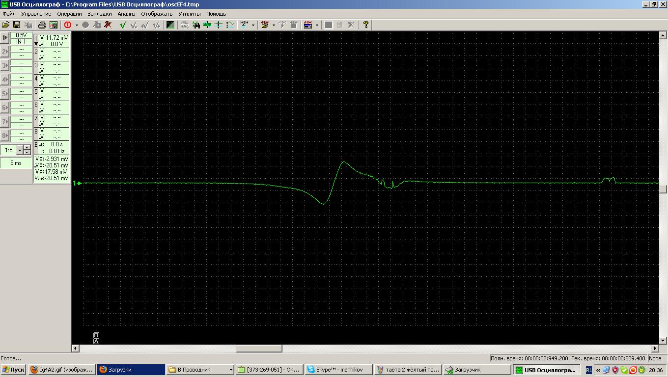The height and width of the screenshot is (377, 668).
Task: Click the Пуск start button
Action: [13, 370]
